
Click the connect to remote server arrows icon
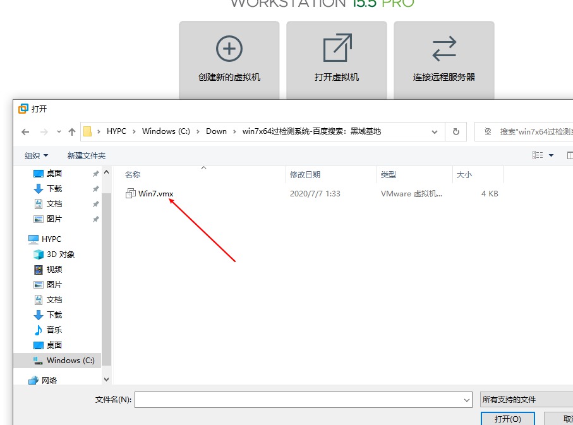tap(444, 49)
